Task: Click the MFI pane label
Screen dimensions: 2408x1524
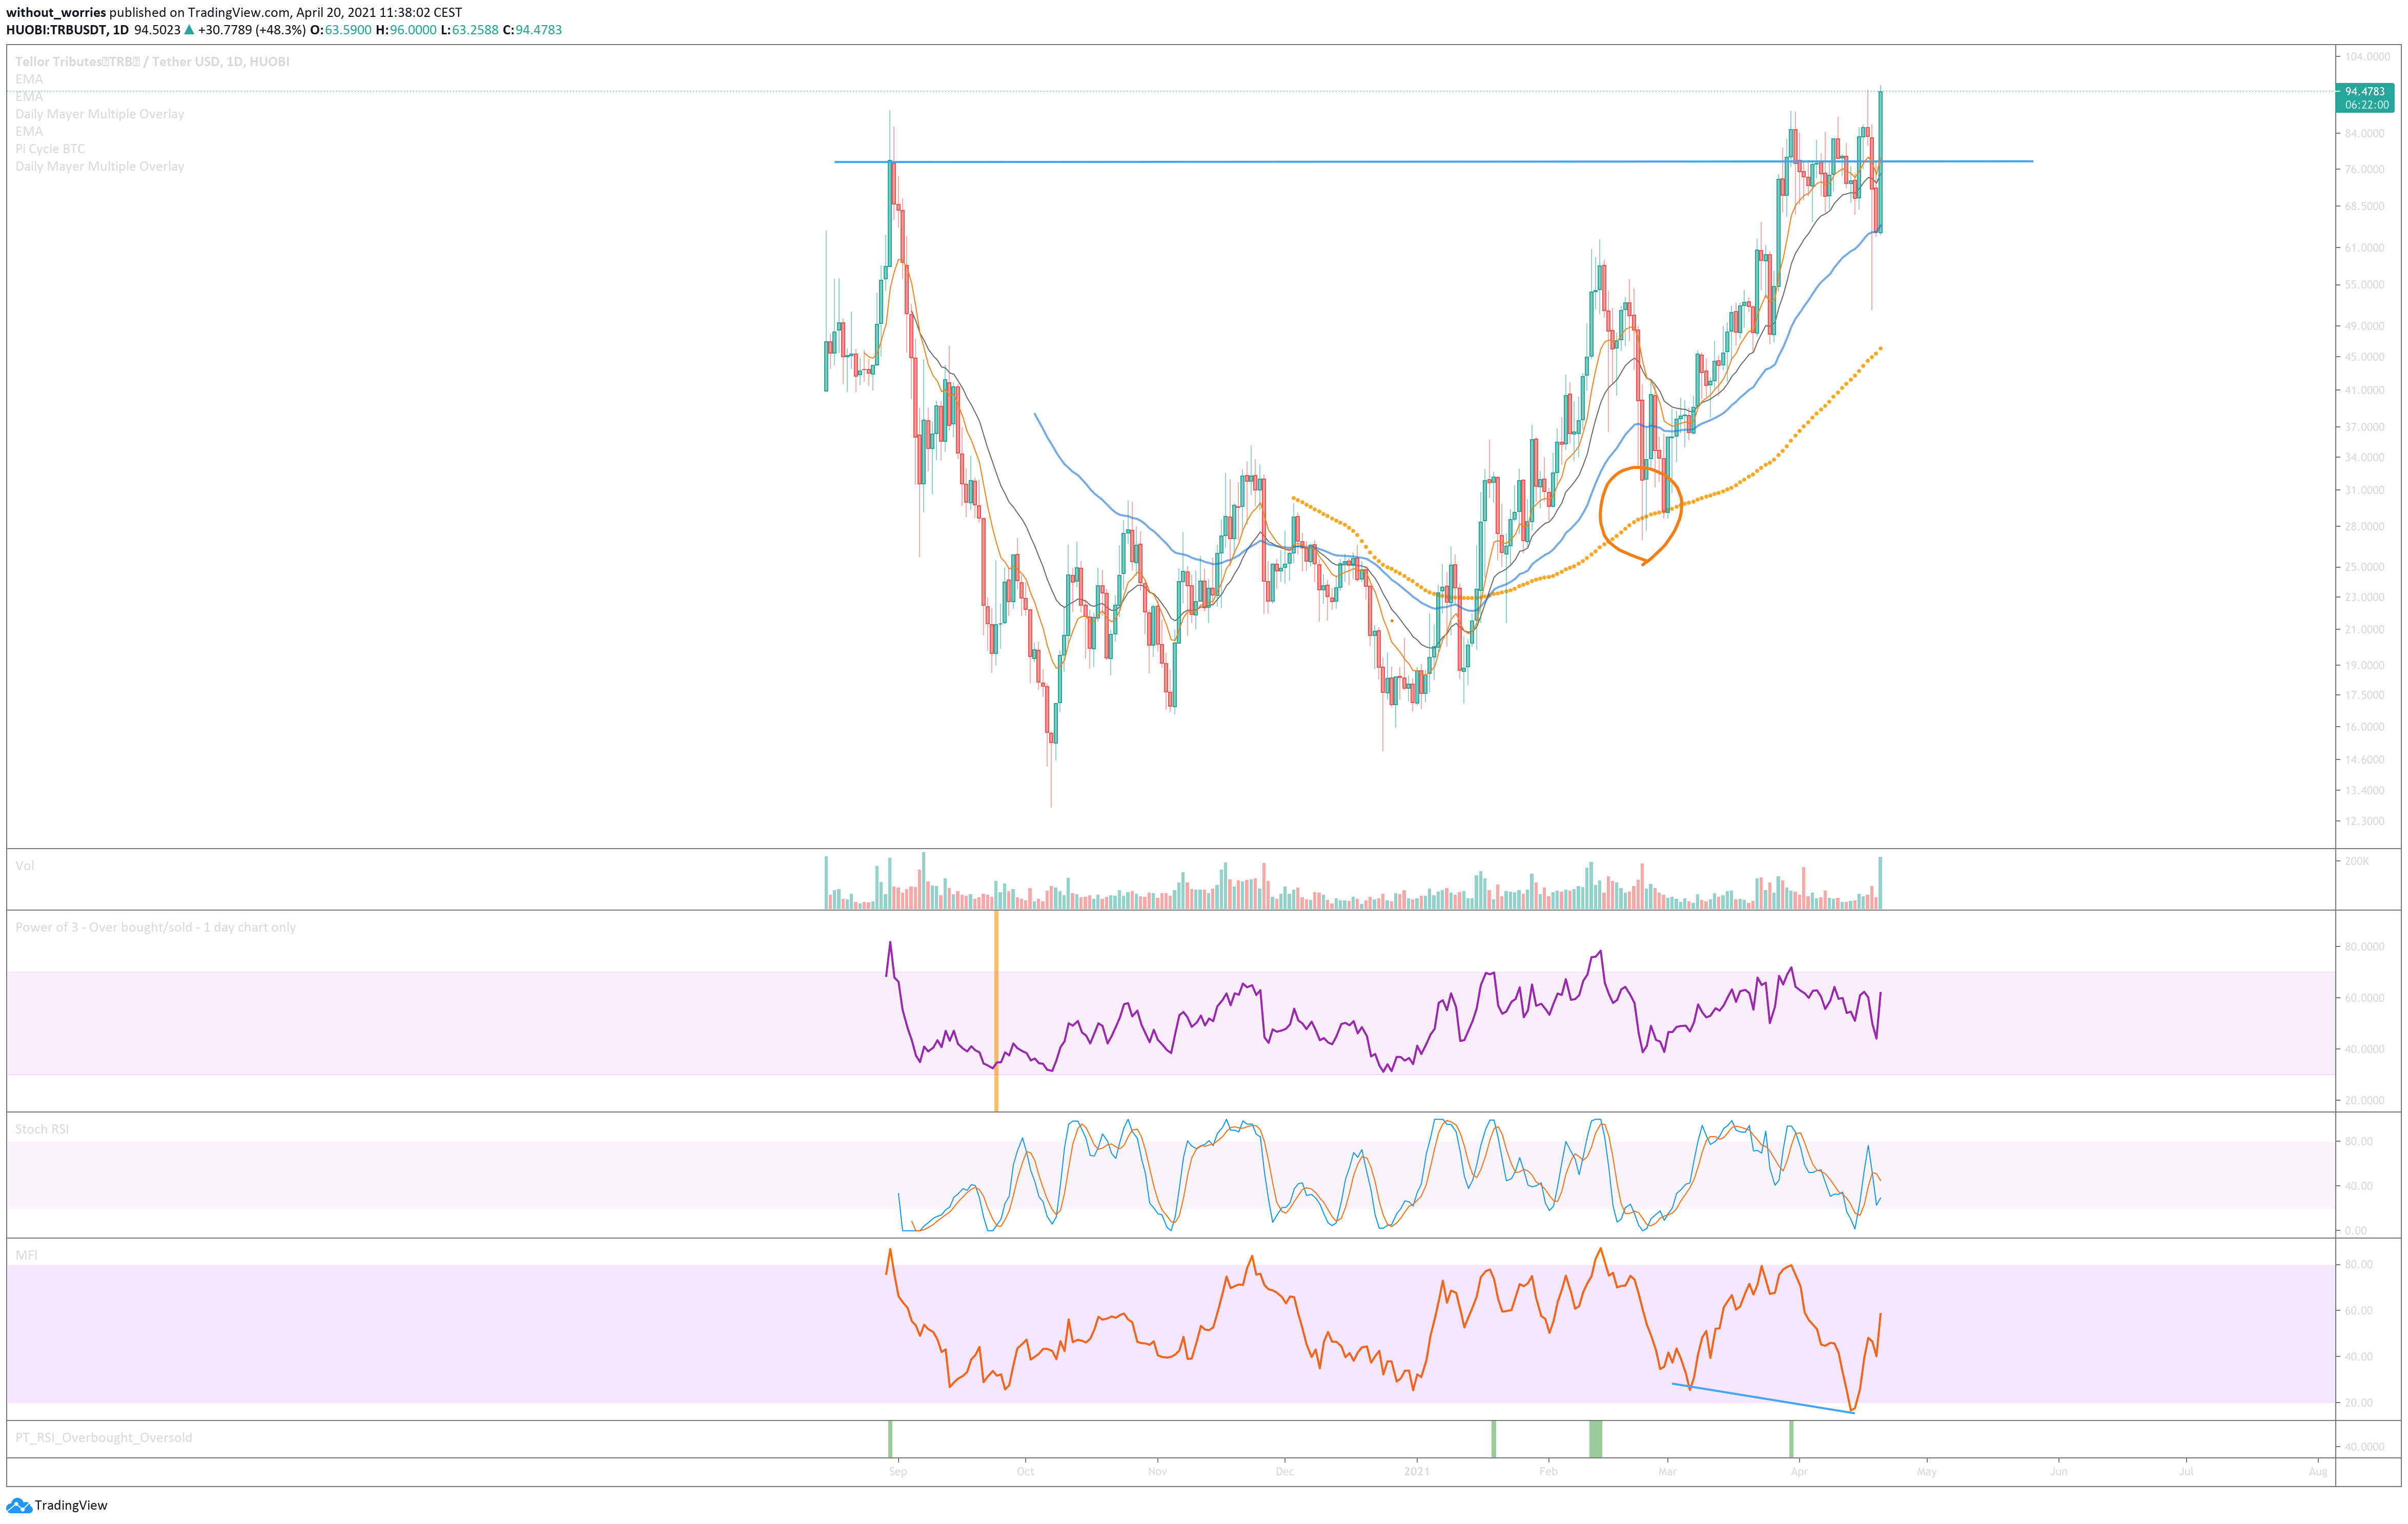Action: [x=26, y=1255]
